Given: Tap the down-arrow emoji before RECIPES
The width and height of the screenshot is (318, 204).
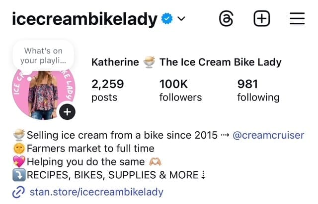Looking at the screenshot, I should pyautogui.click(x=18, y=174).
